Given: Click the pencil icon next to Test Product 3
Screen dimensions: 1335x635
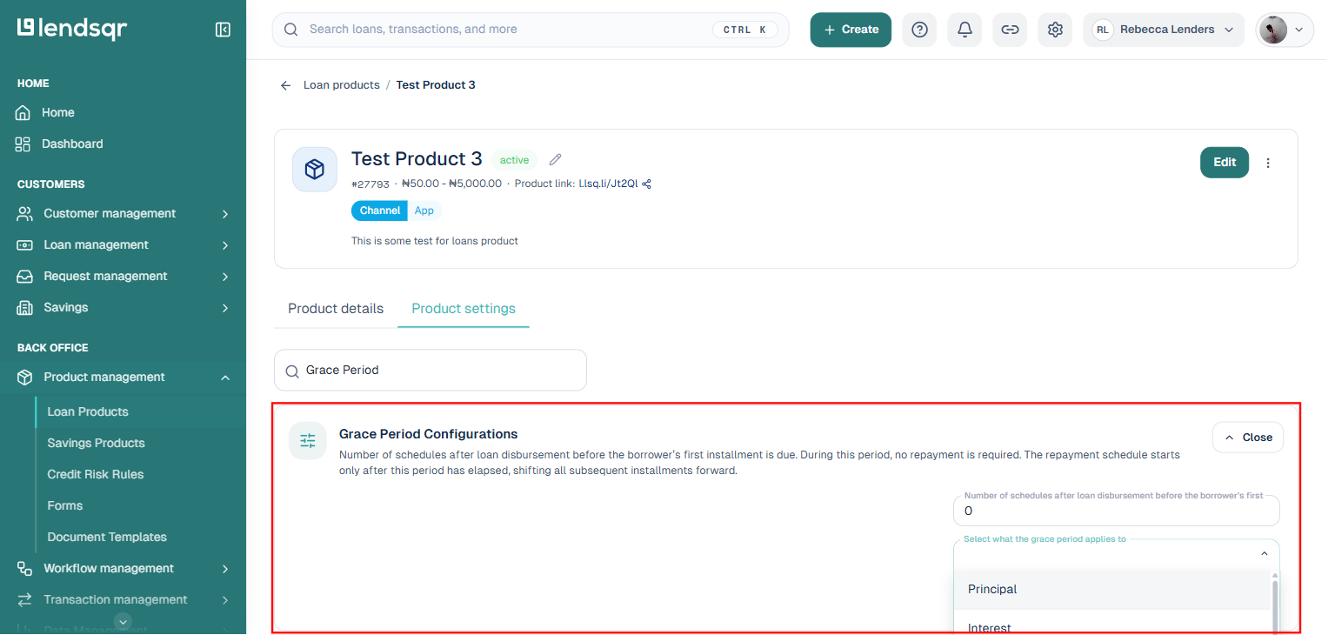Looking at the screenshot, I should tap(556, 159).
